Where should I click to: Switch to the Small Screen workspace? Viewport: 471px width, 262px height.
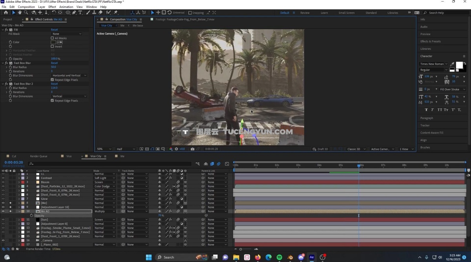click(x=347, y=13)
